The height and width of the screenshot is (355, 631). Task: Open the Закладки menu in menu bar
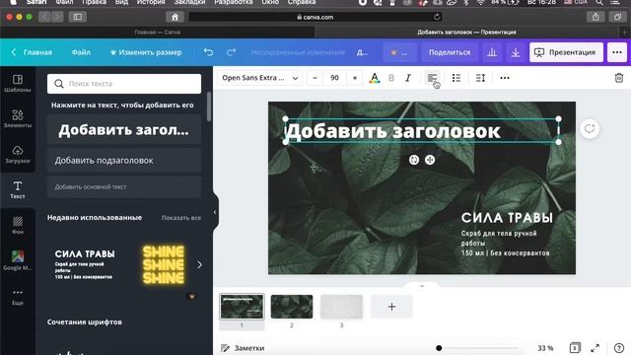click(189, 2)
